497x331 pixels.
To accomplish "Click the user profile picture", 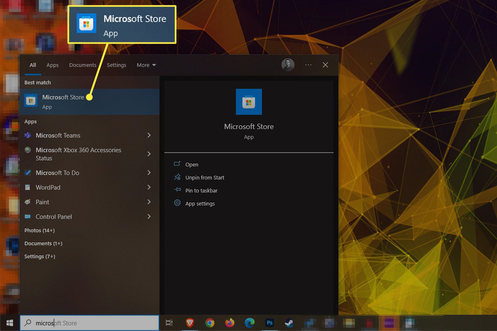I will pos(288,65).
